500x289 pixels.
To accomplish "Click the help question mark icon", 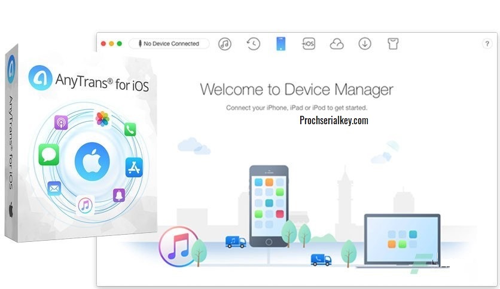I will point(487,44).
